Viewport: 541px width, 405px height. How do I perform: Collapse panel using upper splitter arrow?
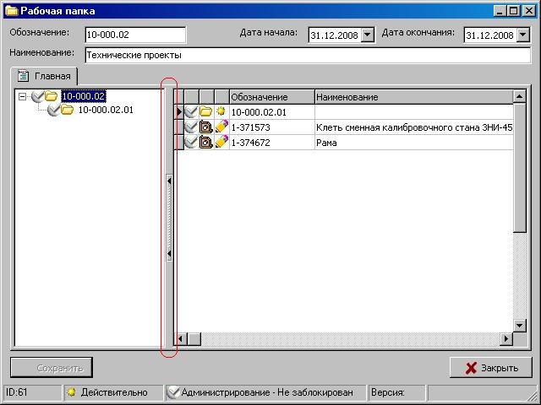(169, 181)
